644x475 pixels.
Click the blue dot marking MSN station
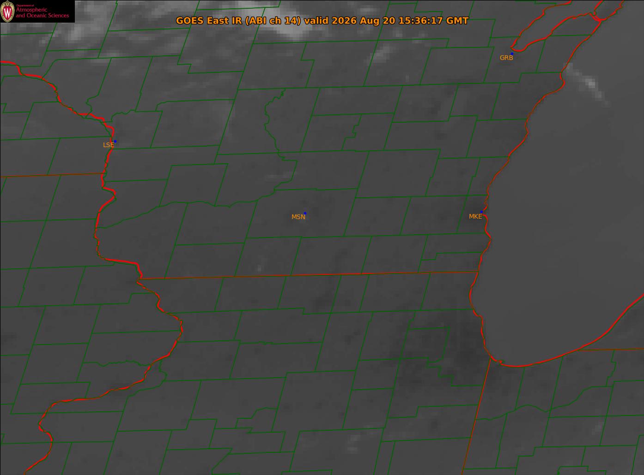click(x=305, y=213)
